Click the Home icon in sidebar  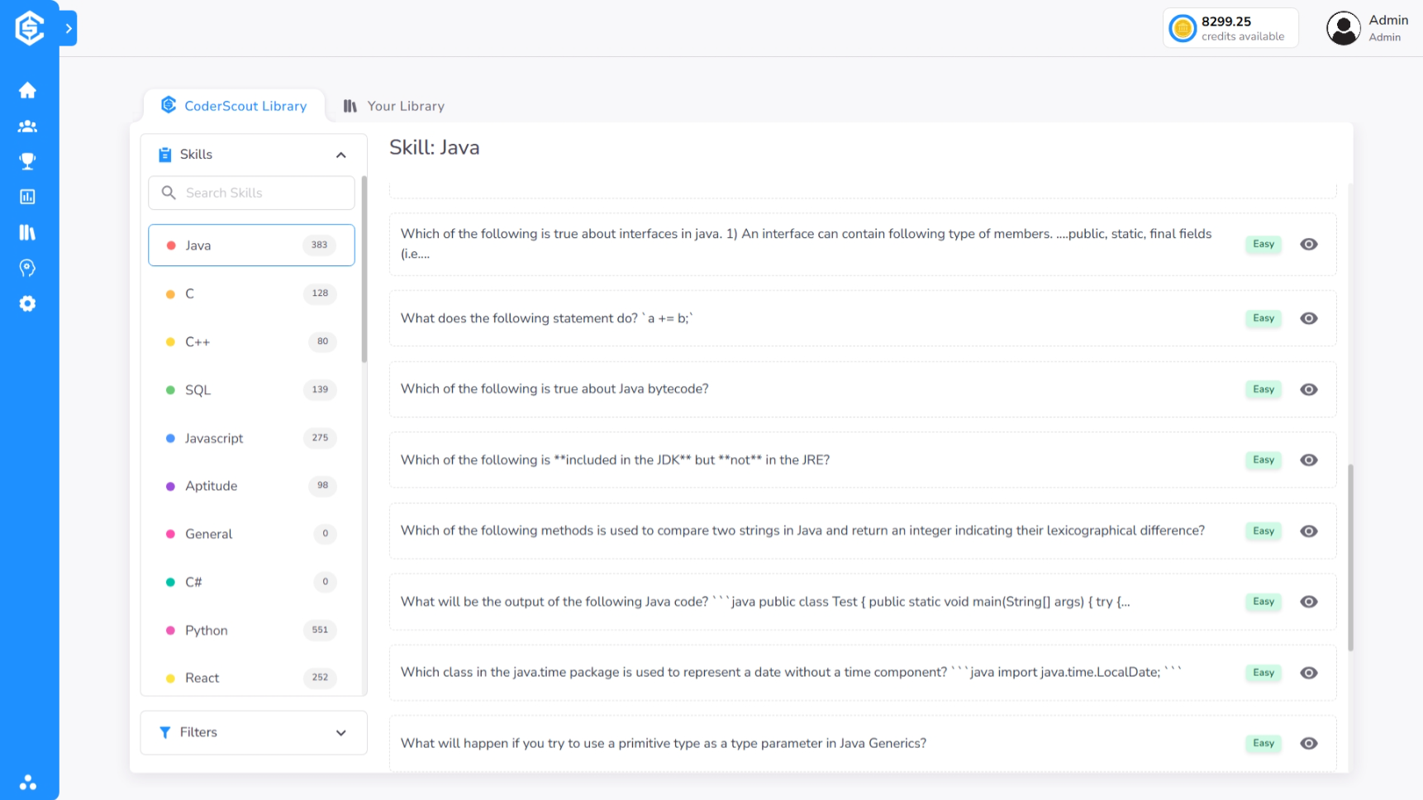click(27, 90)
